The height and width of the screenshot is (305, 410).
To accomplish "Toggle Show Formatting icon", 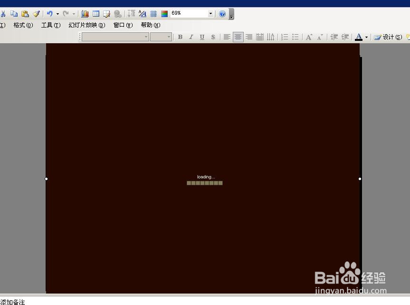I will pyautogui.click(x=143, y=14).
